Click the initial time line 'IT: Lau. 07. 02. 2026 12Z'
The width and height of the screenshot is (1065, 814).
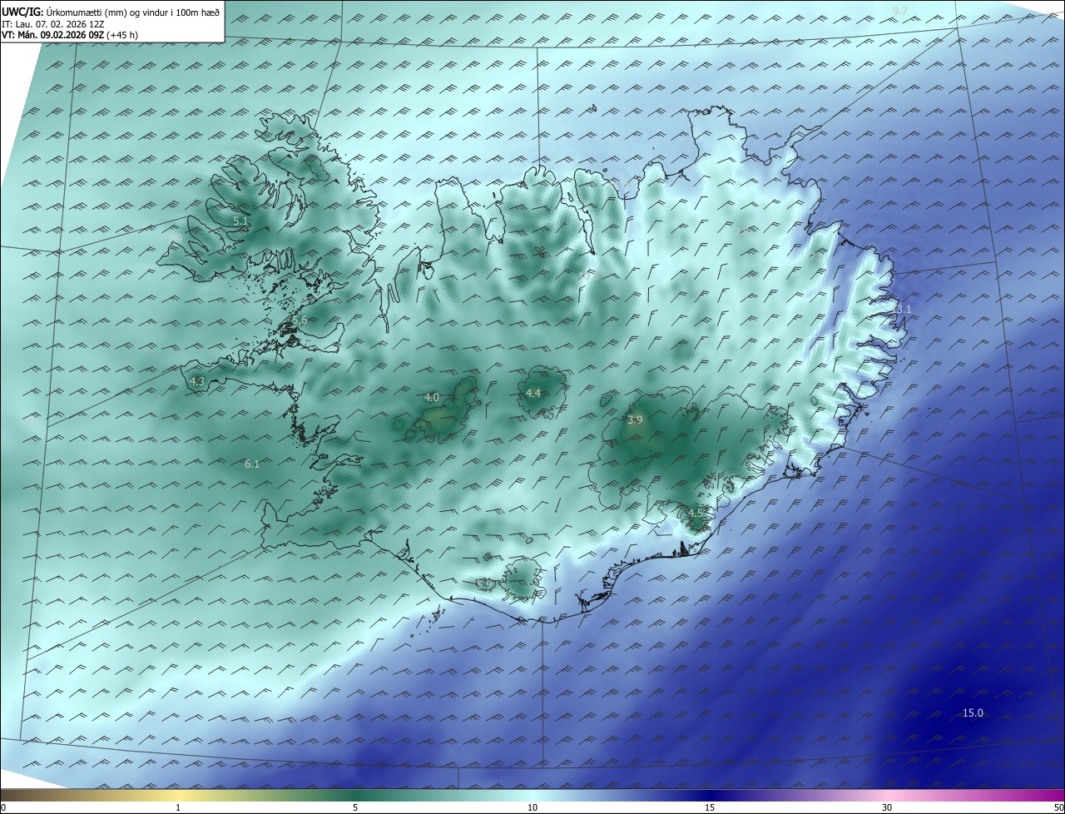click(x=53, y=24)
